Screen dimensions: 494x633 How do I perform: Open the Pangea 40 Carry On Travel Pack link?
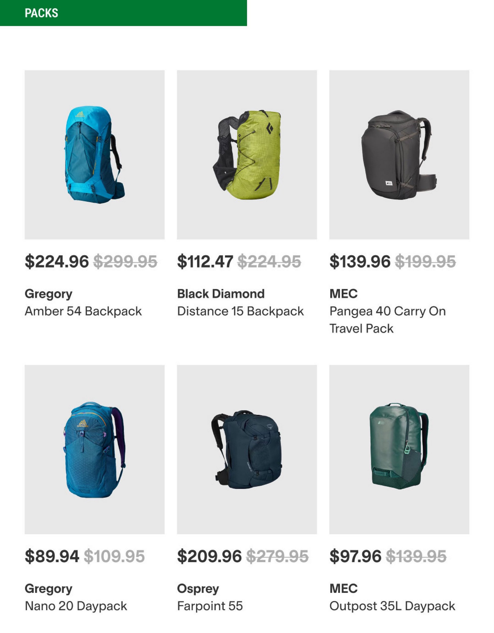388,320
